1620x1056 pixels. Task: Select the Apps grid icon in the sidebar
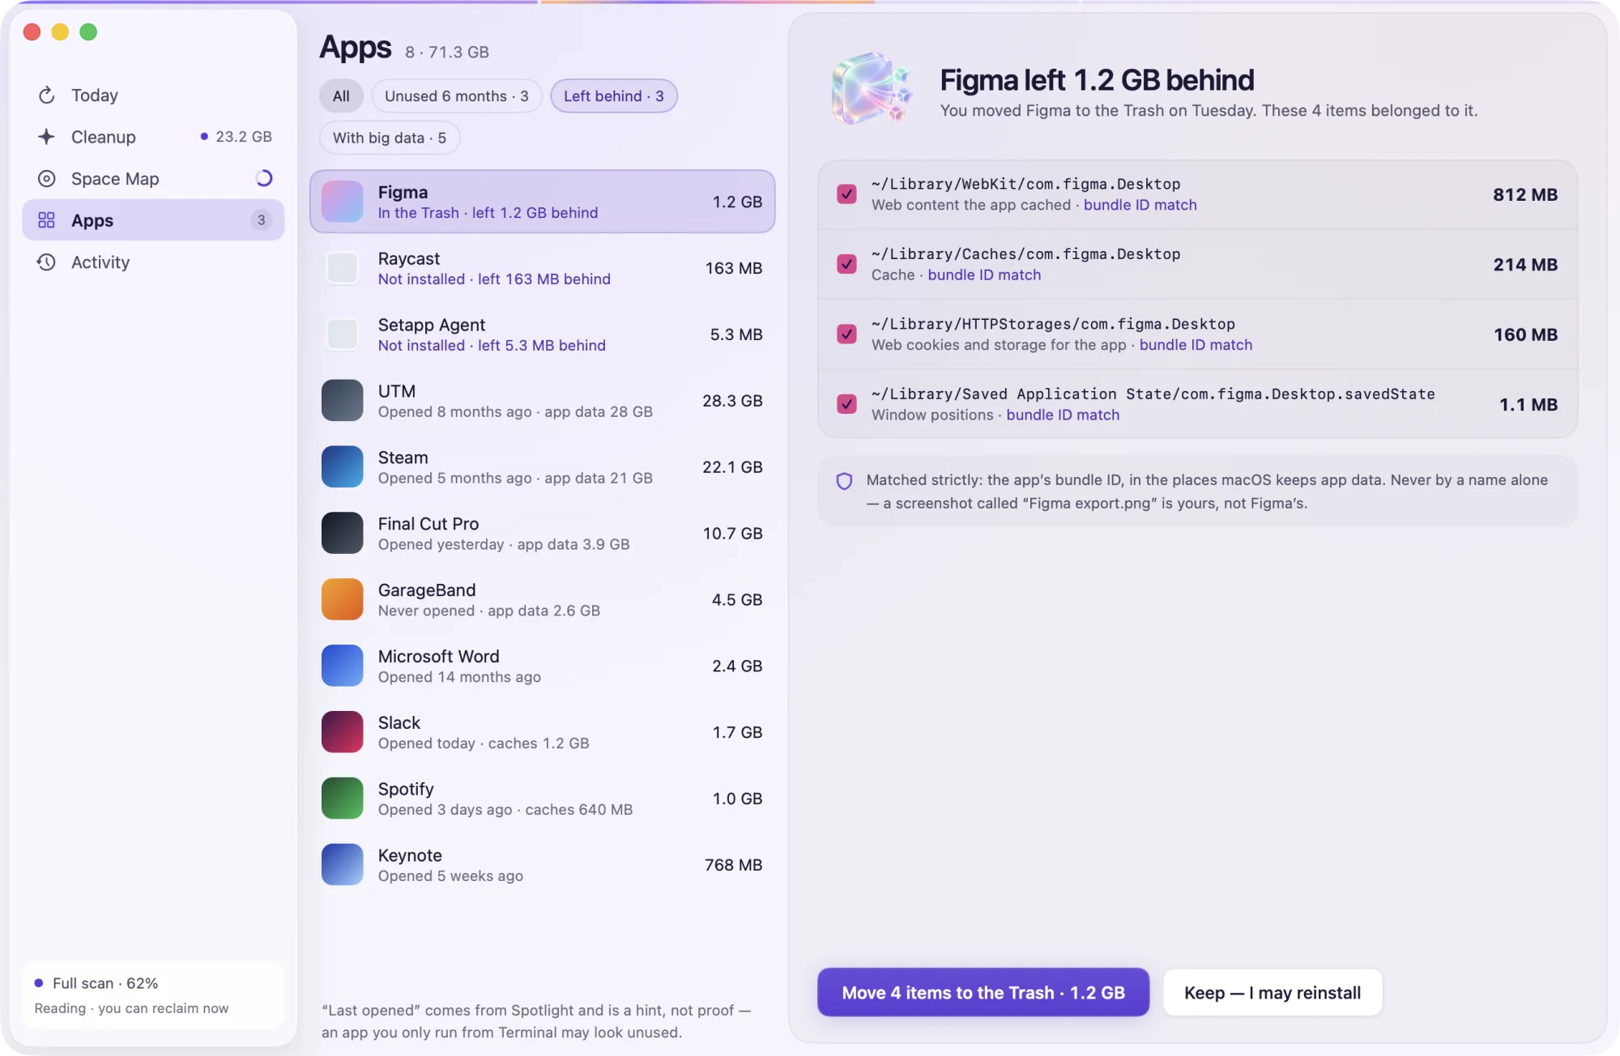(46, 220)
